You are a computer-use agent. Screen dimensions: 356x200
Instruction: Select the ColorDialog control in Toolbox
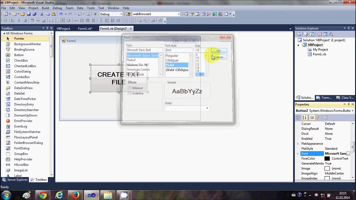[25, 71]
